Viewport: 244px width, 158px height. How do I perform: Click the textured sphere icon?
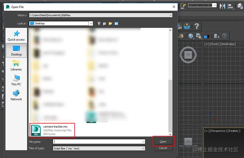pyautogui.click(x=181, y=36)
